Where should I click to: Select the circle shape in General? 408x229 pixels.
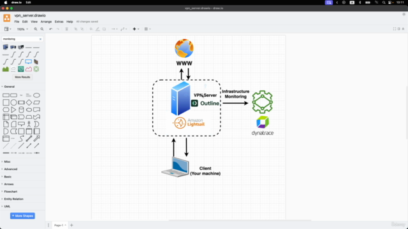click(x=13, y=102)
